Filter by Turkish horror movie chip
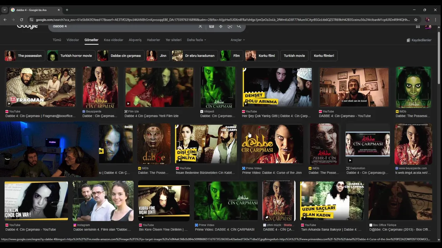 point(71,55)
